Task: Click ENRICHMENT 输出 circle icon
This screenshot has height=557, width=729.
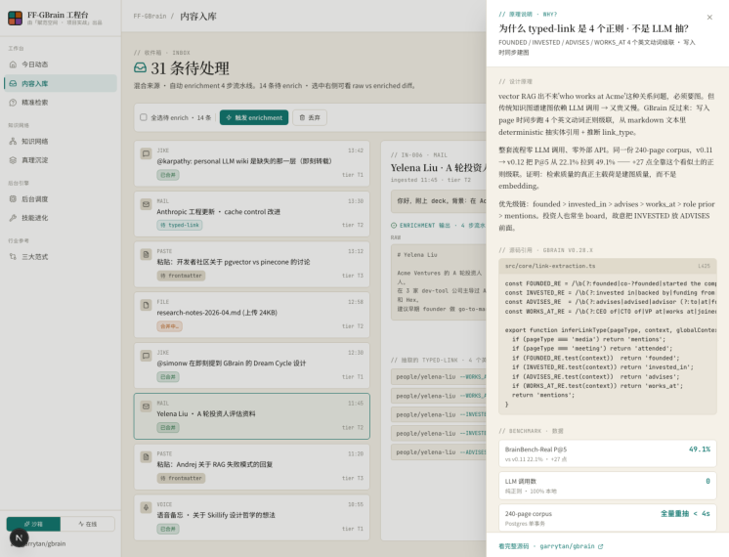Action: click(x=394, y=226)
